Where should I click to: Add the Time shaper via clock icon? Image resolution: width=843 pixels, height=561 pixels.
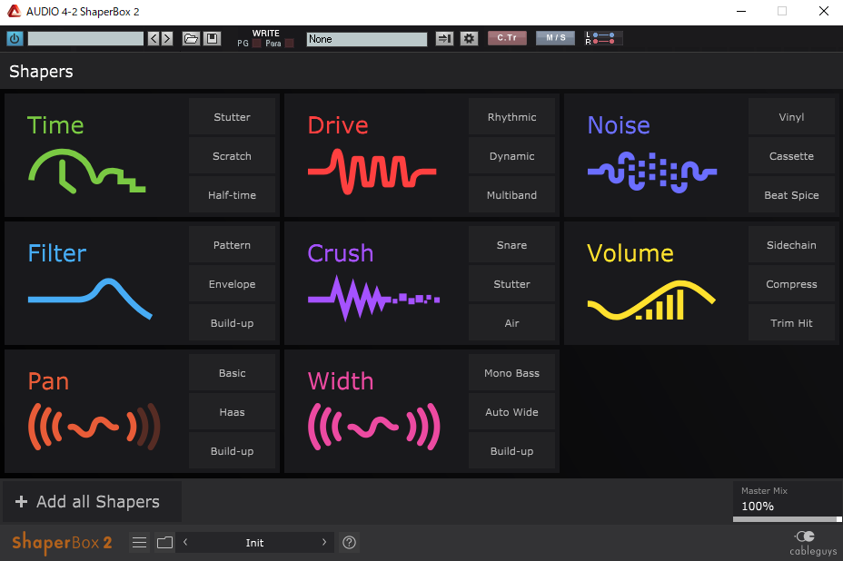(x=86, y=172)
